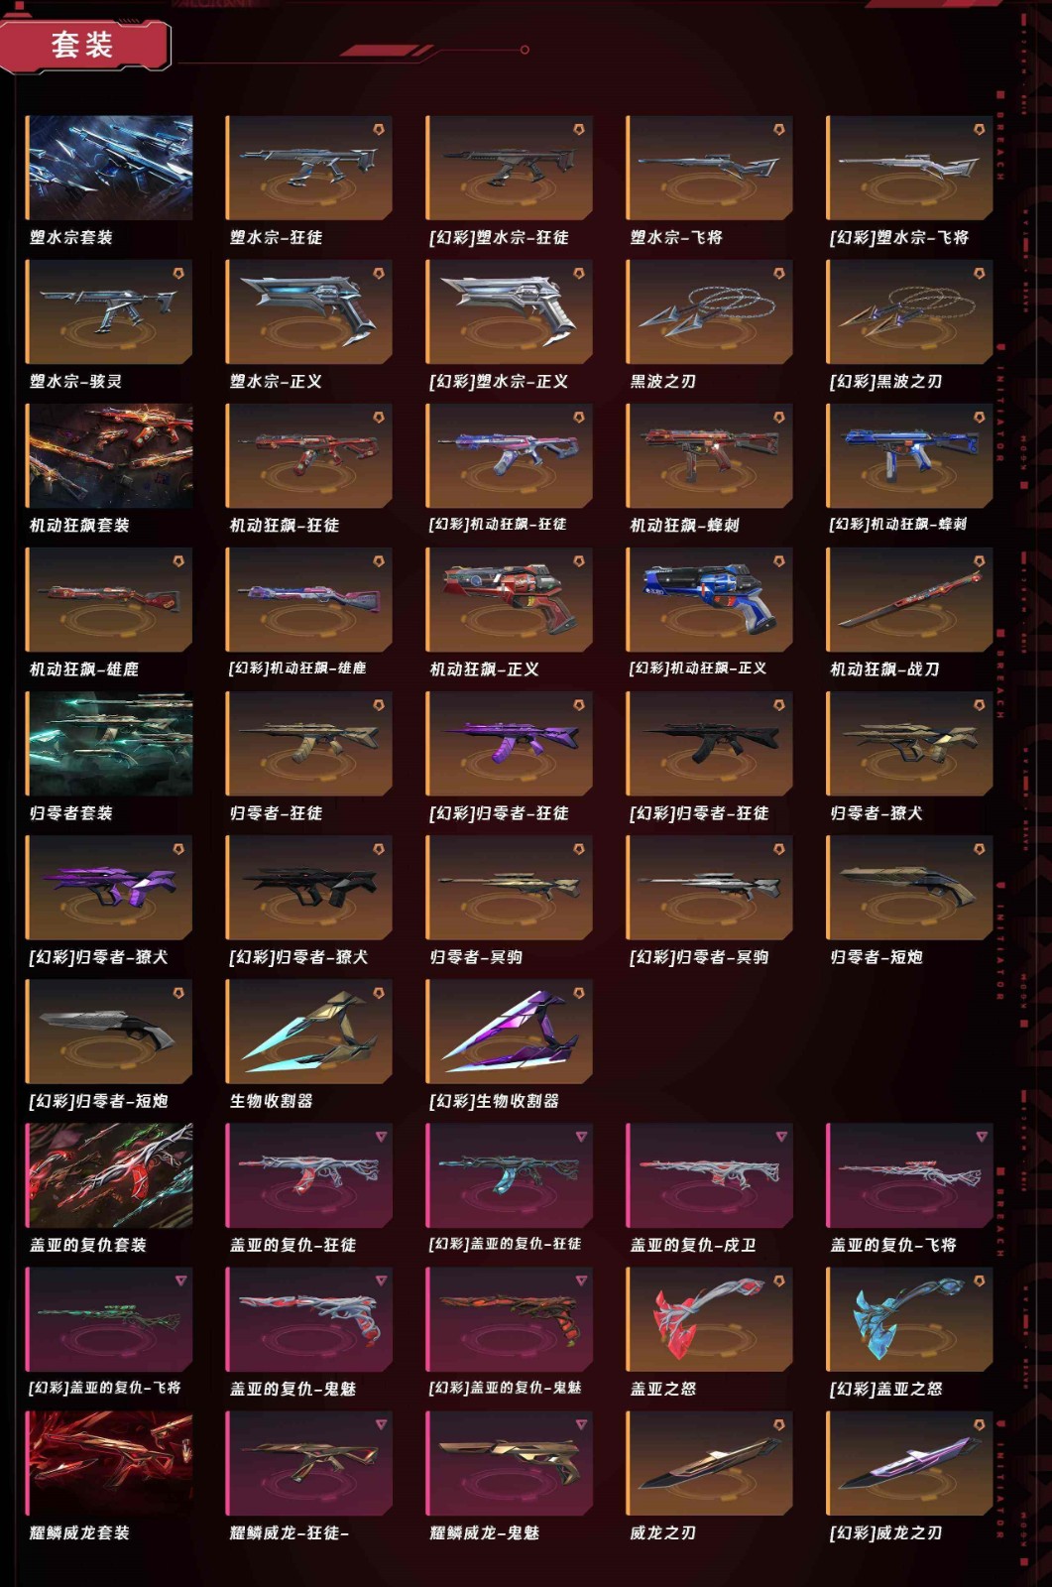
Task: Open the 归零者套装 bundle thumbnail
Action: pyautogui.click(x=109, y=743)
